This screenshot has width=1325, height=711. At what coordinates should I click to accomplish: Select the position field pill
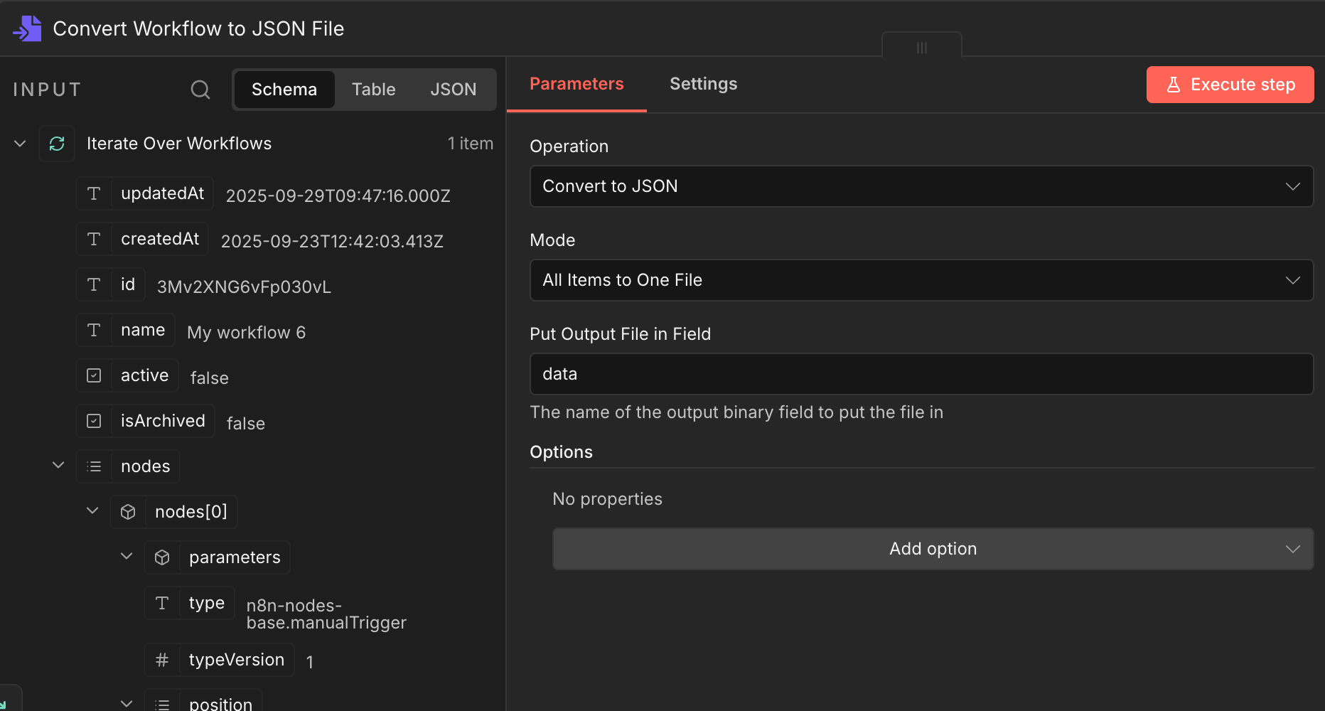[x=203, y=700]
